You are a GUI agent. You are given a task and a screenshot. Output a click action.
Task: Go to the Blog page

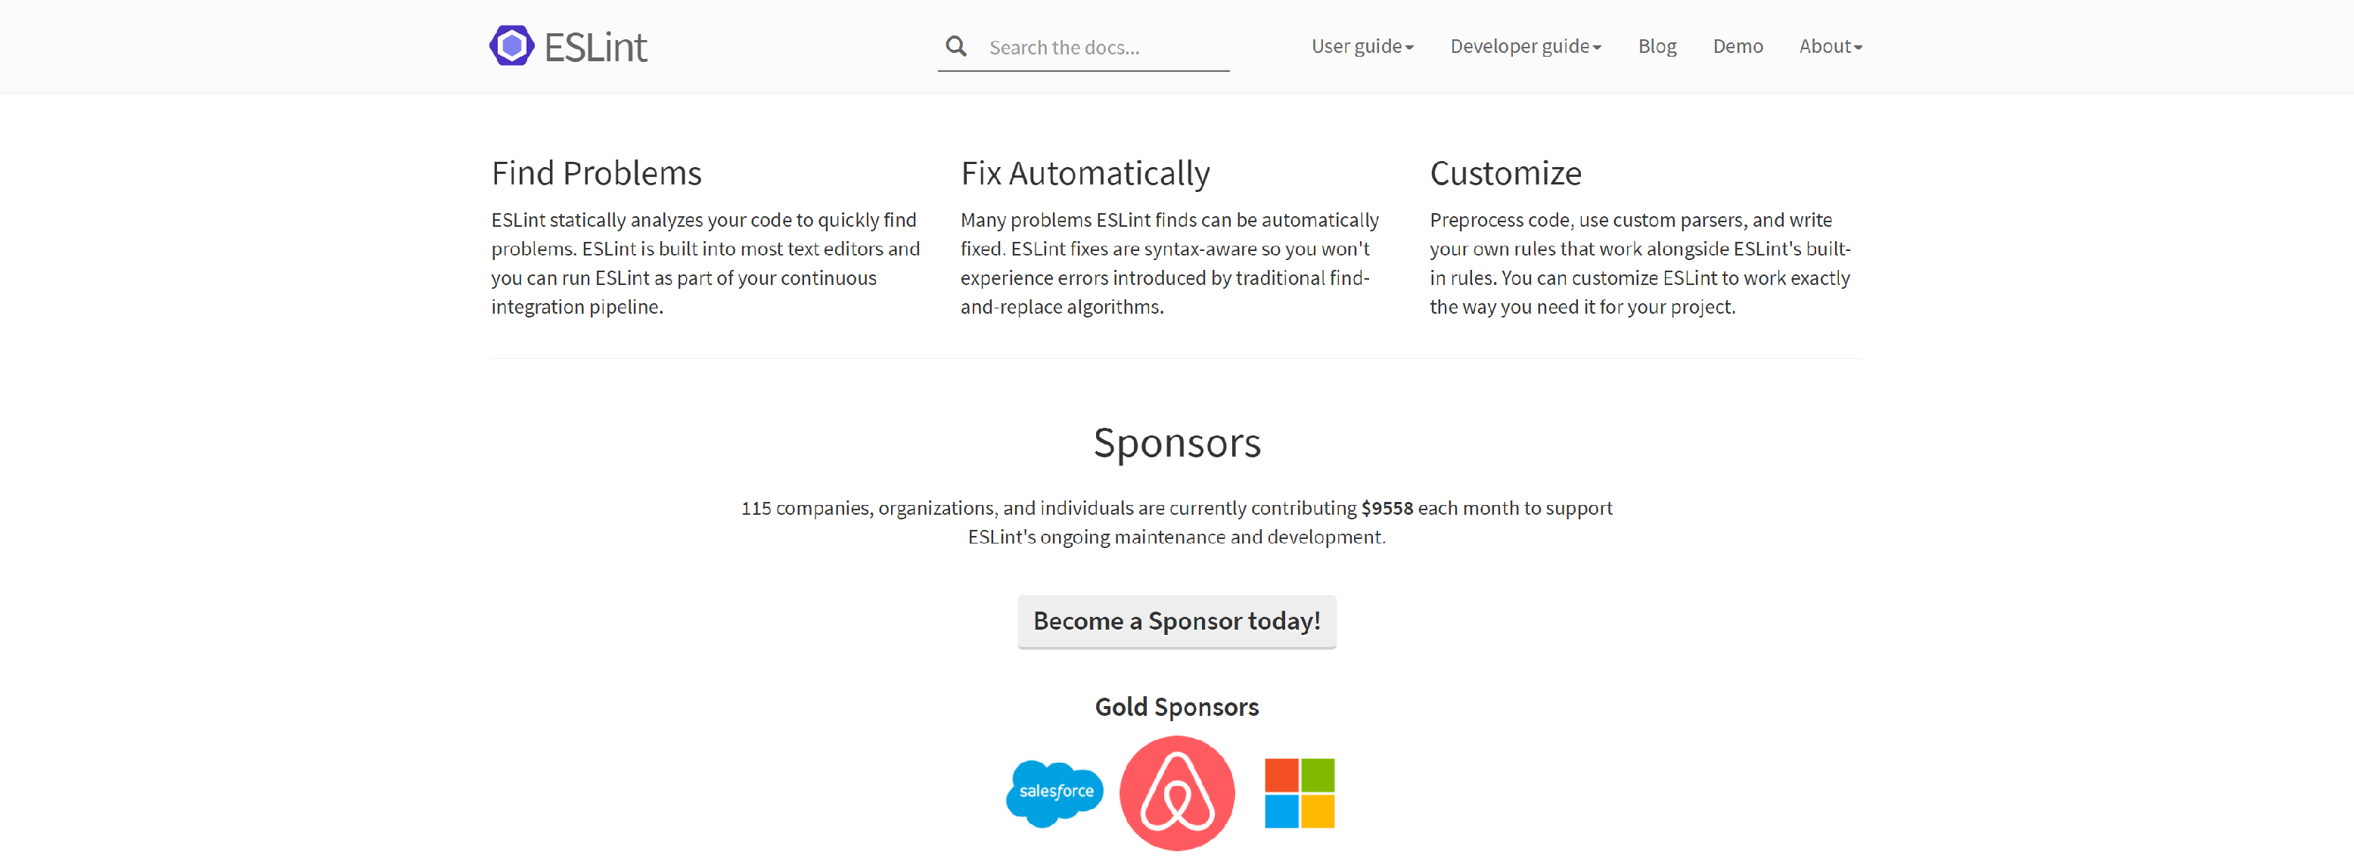(x=1657, y=45)
